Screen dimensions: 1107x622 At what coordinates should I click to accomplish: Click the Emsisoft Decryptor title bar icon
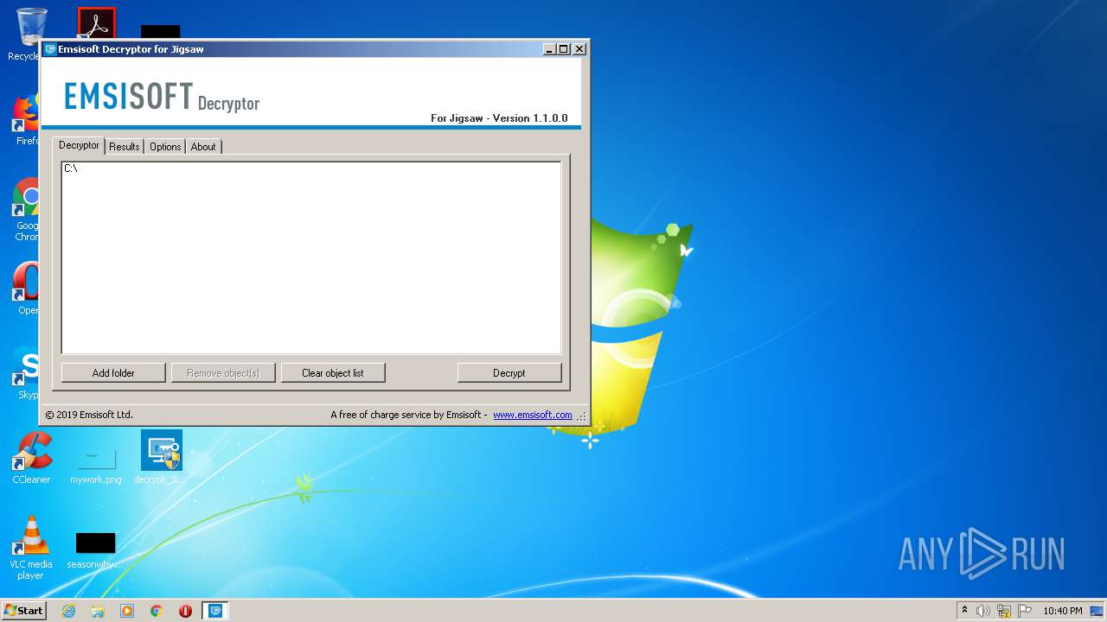50,49
